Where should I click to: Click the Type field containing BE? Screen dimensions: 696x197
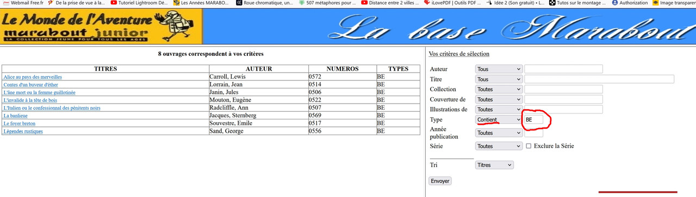click(x=533, y=119)
